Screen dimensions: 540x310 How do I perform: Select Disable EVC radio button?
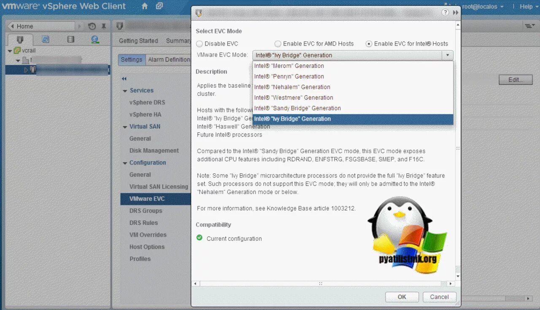pyautogui.click(x=200, y=44)
